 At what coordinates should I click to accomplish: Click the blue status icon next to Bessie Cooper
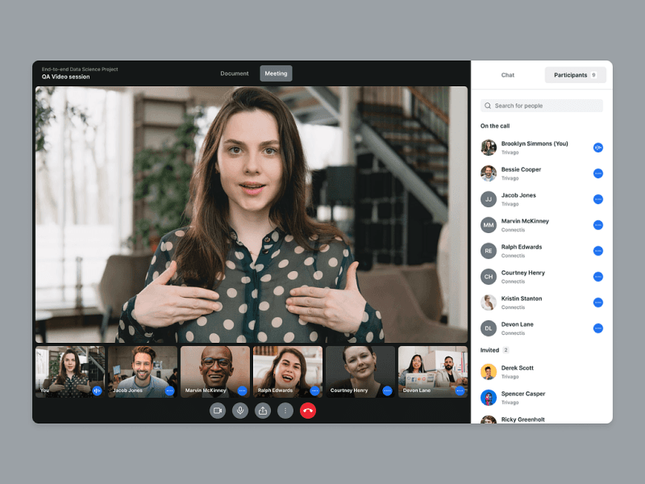(x=598, y=173)
